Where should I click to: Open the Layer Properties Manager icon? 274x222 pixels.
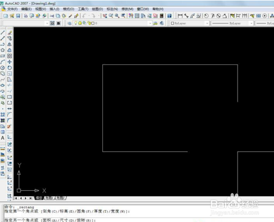(69, 23)
